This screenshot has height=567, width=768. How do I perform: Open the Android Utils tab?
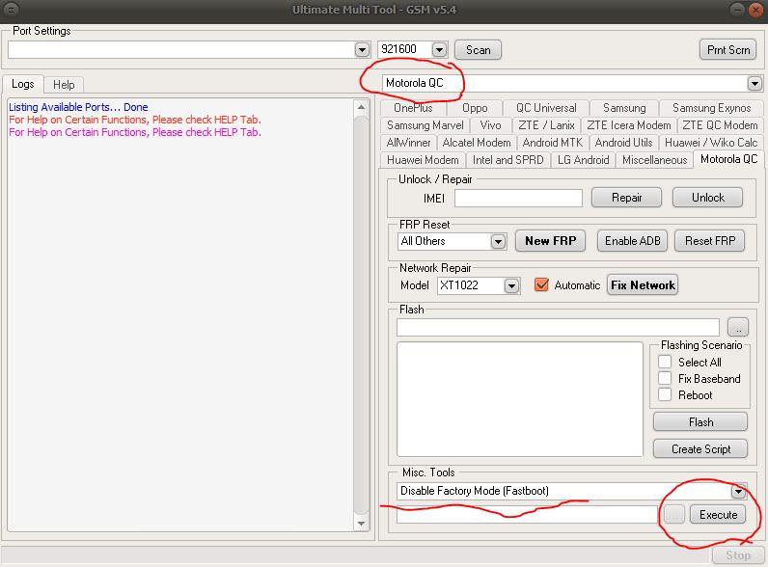(x=623, y=143)
